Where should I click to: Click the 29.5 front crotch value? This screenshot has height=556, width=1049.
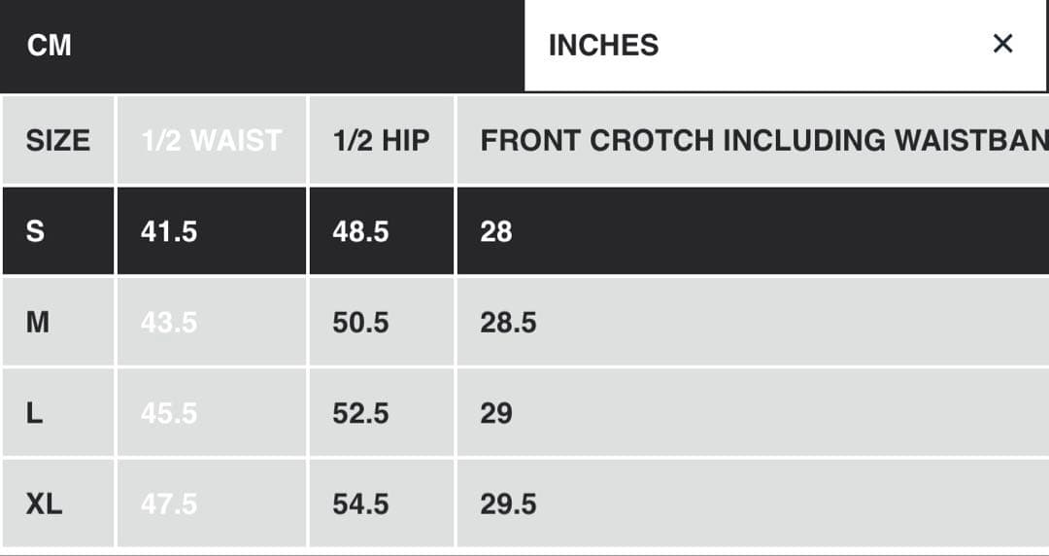(x=508, y=504)
